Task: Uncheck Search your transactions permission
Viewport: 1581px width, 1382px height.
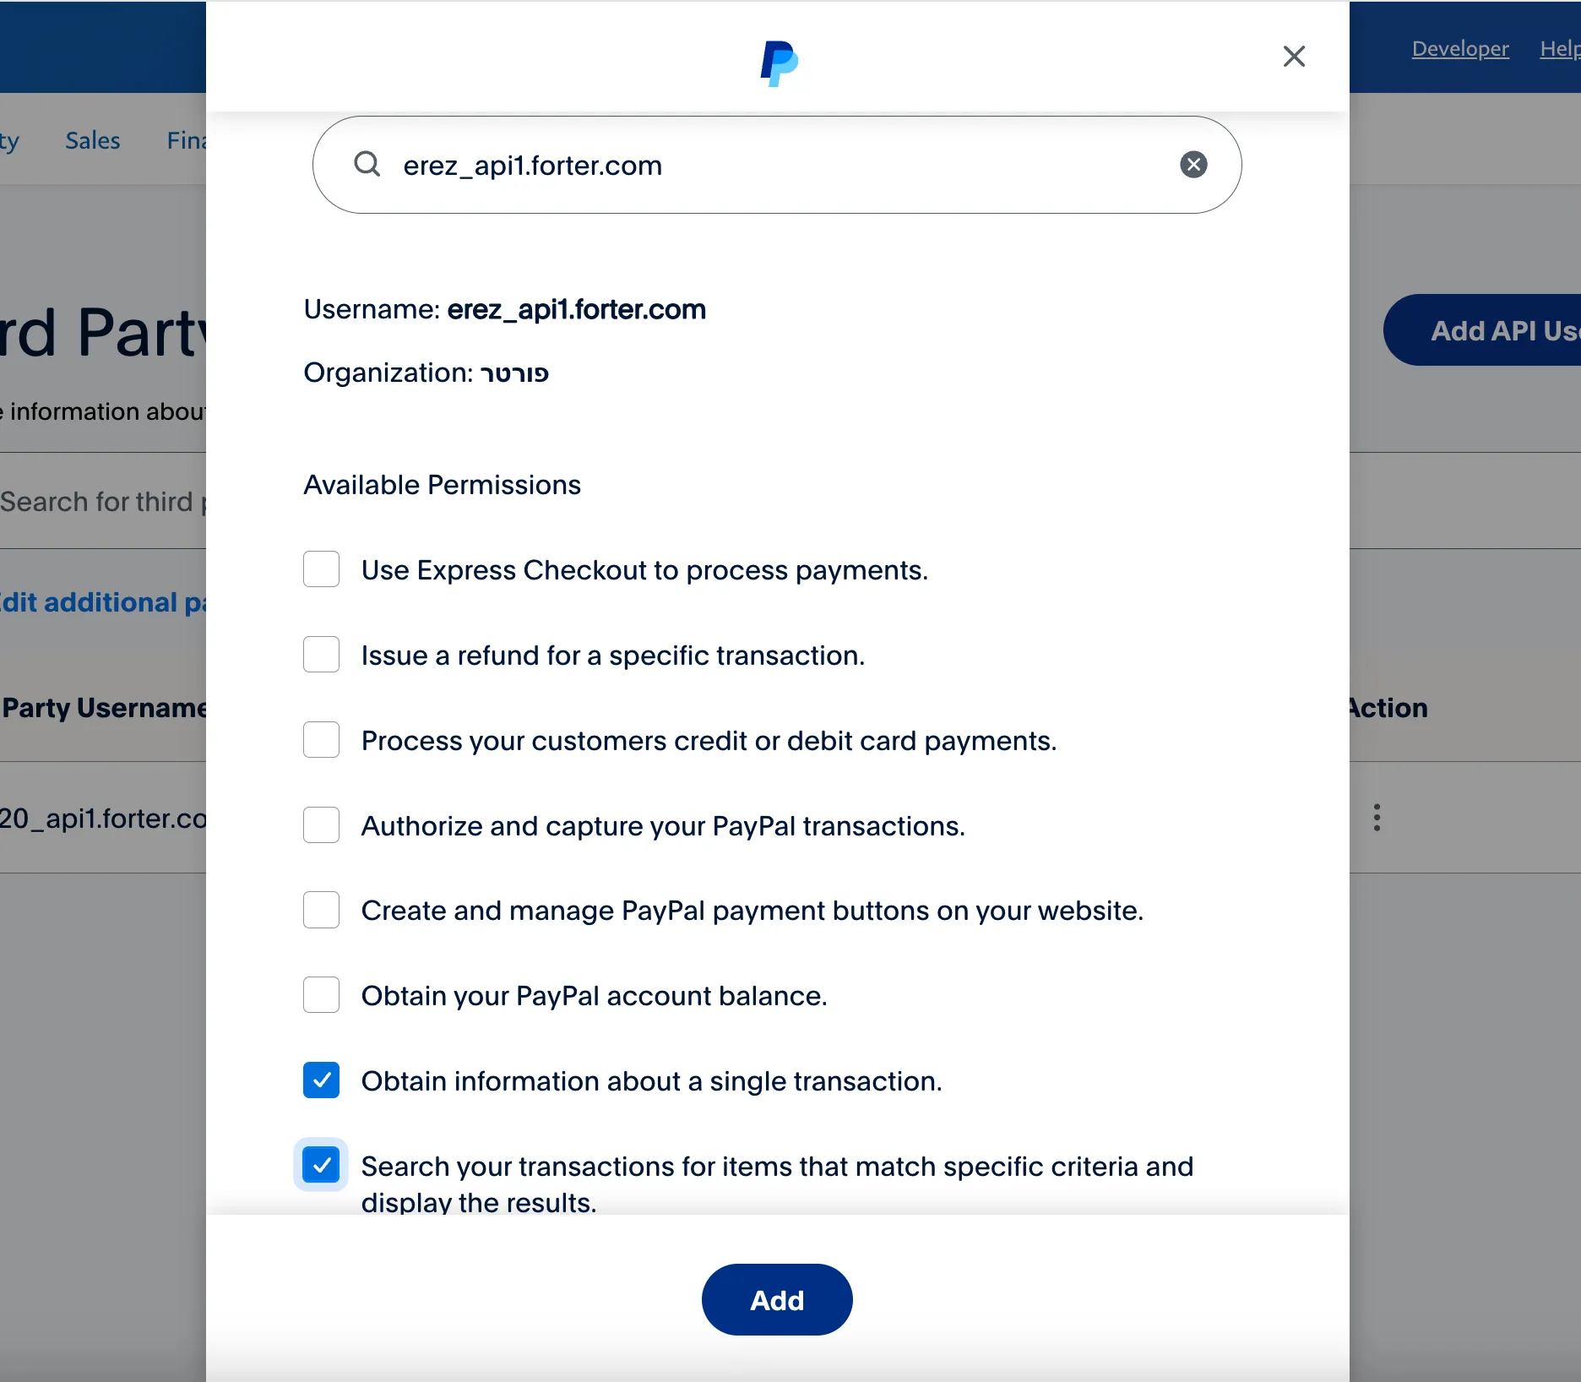Action: click(x=321, y=1166)
